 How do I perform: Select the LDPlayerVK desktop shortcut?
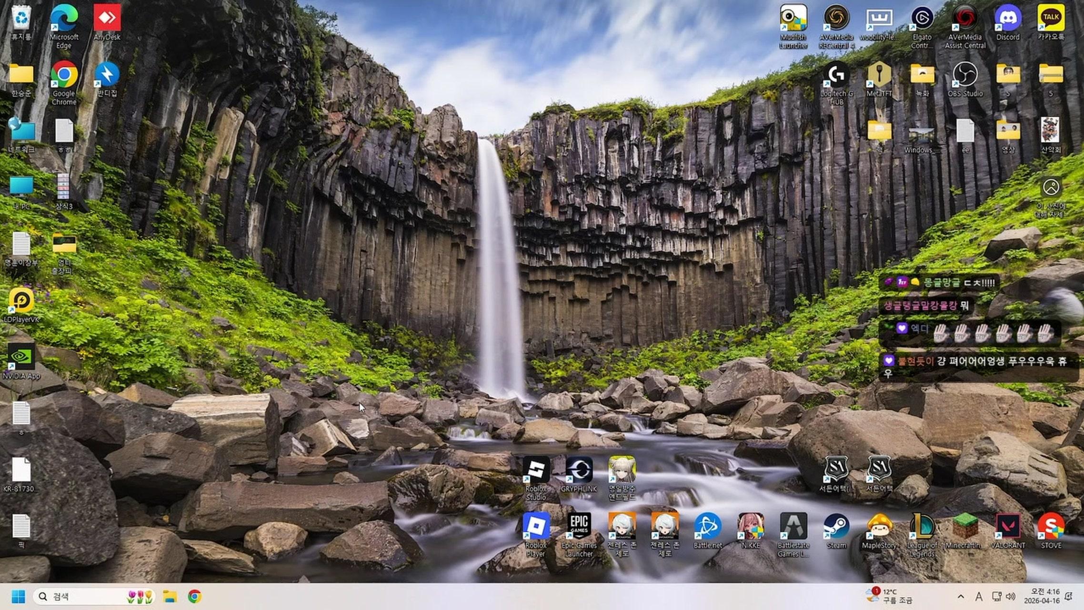tap(21, 301)
